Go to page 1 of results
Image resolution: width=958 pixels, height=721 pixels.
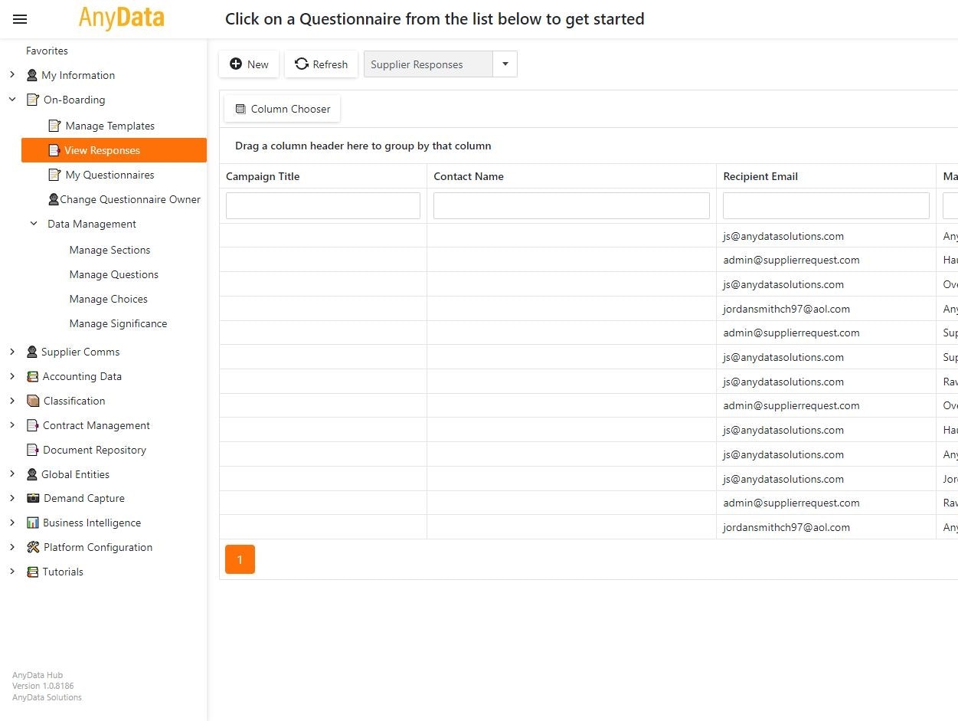coord(240,560)
